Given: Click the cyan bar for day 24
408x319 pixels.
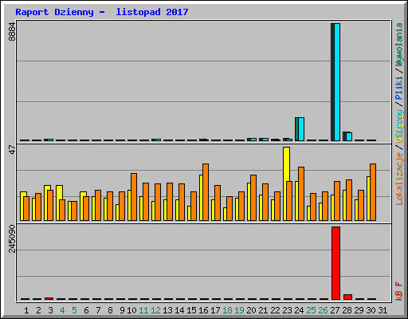Looking at the screenshot, I should coord(301,129).
